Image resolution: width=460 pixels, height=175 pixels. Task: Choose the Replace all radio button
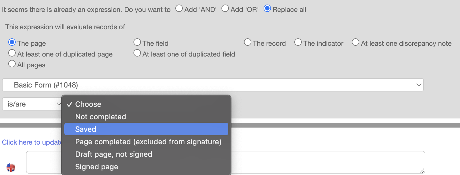tap(267, 9)
